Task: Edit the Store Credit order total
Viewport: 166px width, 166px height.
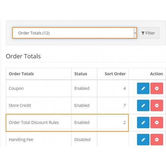Action: [x=143, y=105]
